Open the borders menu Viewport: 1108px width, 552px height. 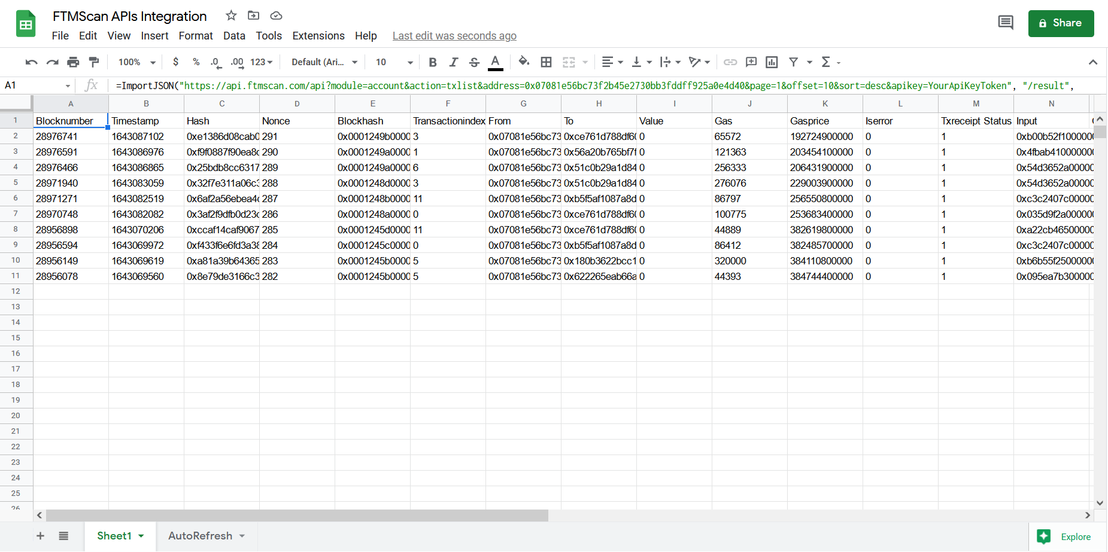click(x=546, y=62)
